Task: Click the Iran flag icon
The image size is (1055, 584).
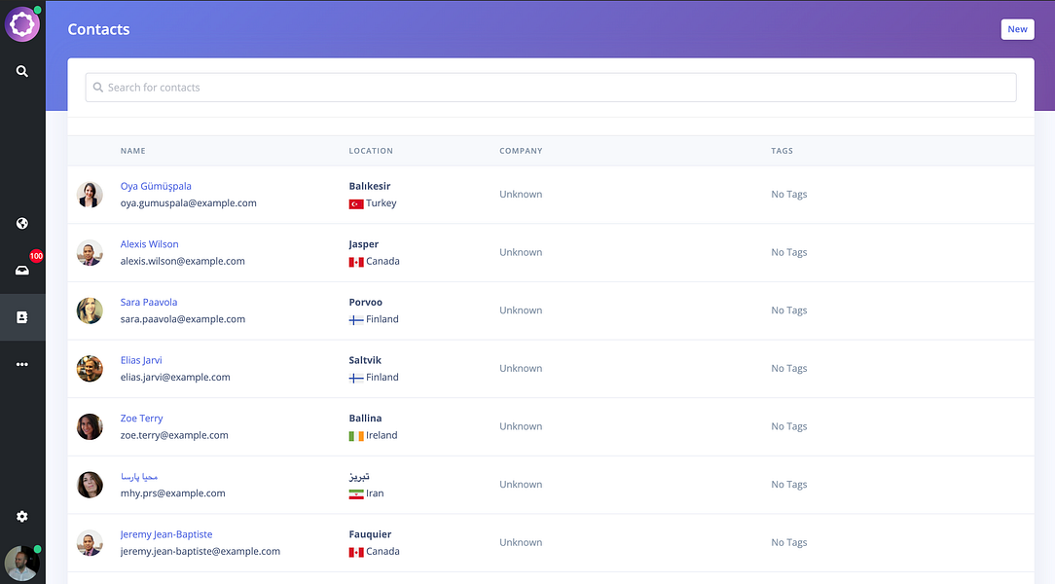Action: 356,493
